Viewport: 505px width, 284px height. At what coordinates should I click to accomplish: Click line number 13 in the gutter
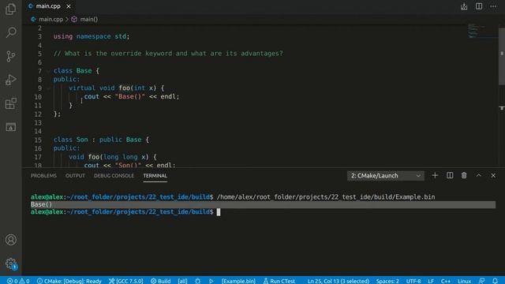click(x=38, y=123)
